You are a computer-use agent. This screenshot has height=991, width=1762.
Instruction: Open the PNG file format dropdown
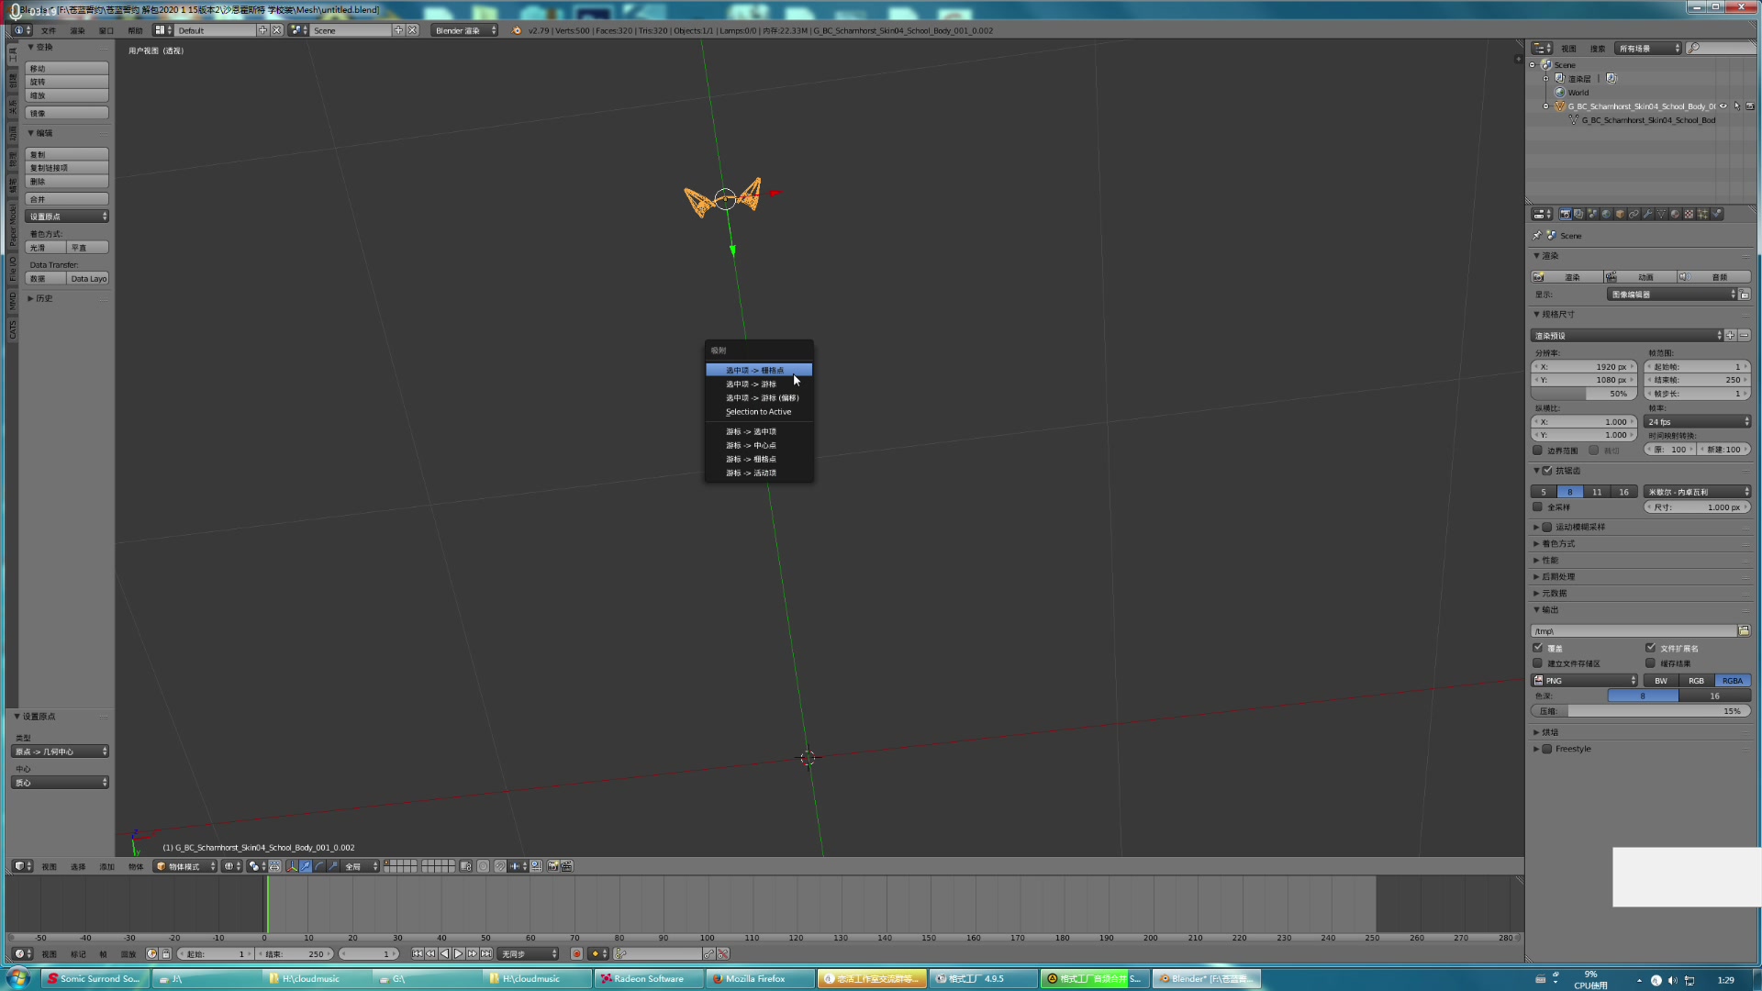tap(1584, 681)
